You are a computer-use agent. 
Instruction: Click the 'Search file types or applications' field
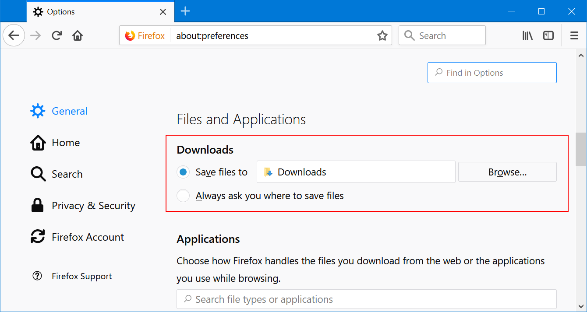coord(367,299)
